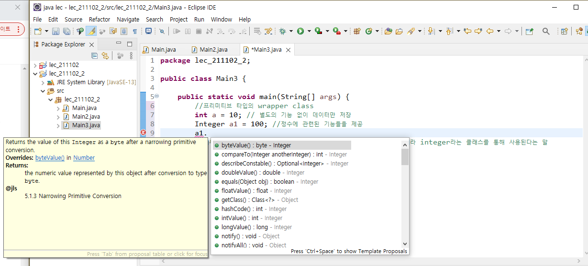Follow the byteValue() link in Javadoc popup
Image resolution: width=588 pixels, height=266 pixels.
(50, 158)
